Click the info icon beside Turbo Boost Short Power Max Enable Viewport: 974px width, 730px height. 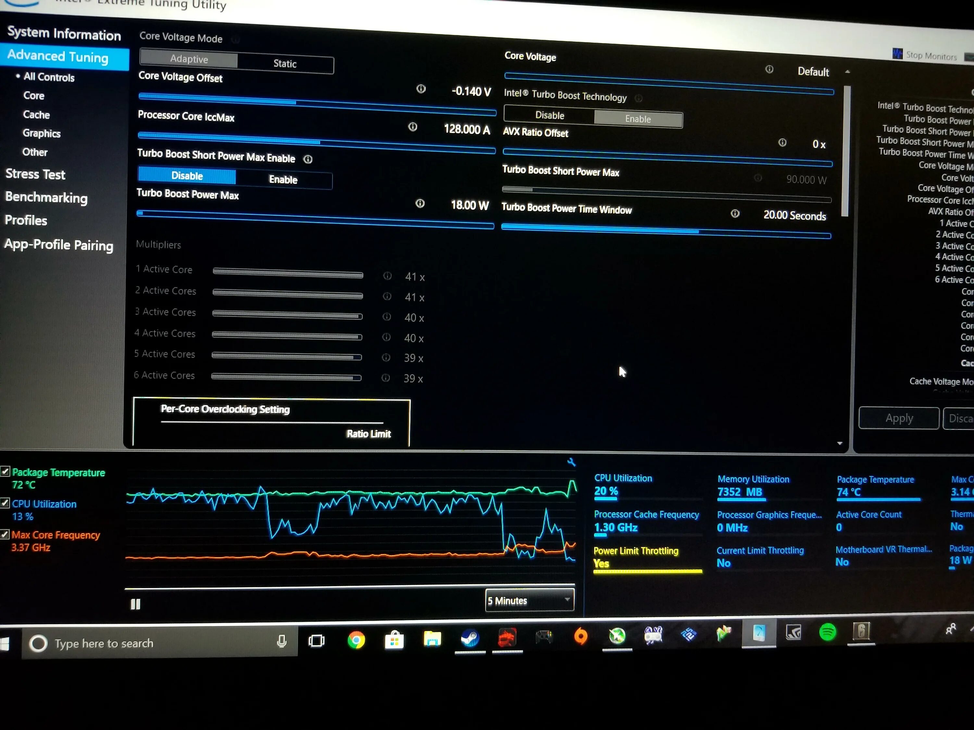pyautogui.click(x=308, y=159)
